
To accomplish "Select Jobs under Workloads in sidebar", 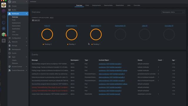I will tap(14, 32).
